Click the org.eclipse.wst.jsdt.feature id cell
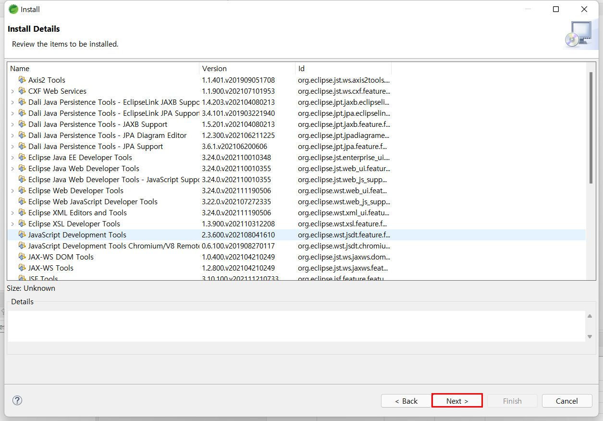 pyautogui.click(x=344, y=235)
